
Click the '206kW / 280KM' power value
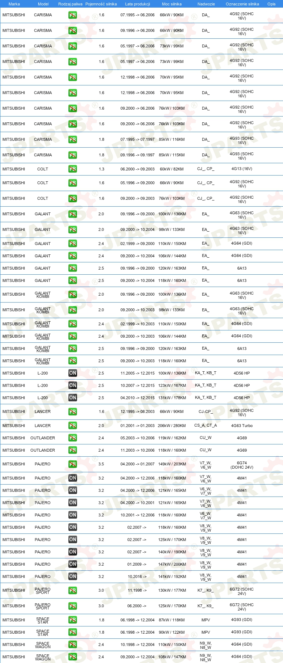pos(172,426)
